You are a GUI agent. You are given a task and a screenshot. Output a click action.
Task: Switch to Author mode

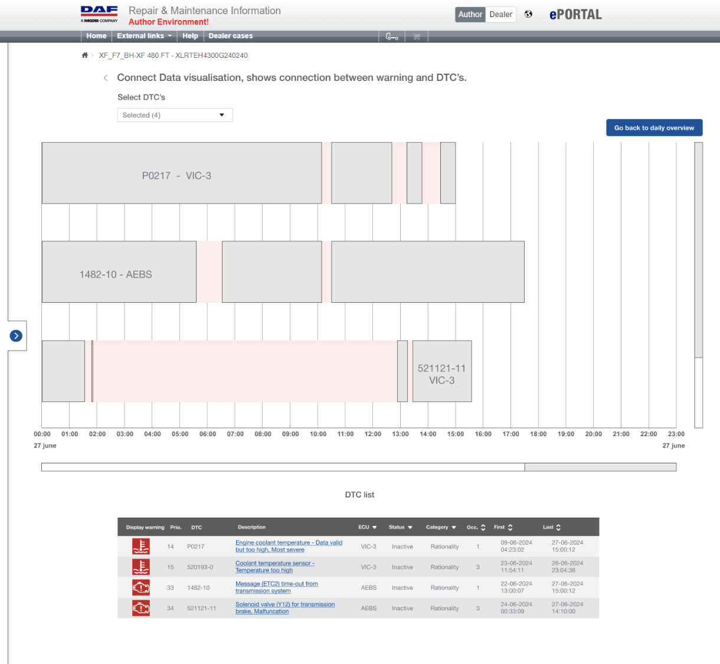click(470, 15)
